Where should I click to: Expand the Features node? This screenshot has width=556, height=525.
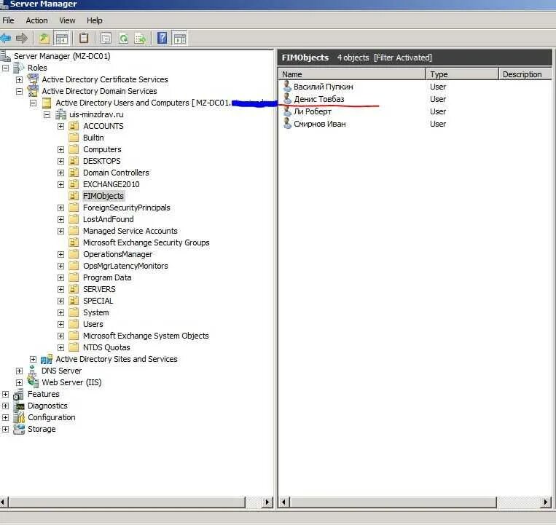(5, 394)
